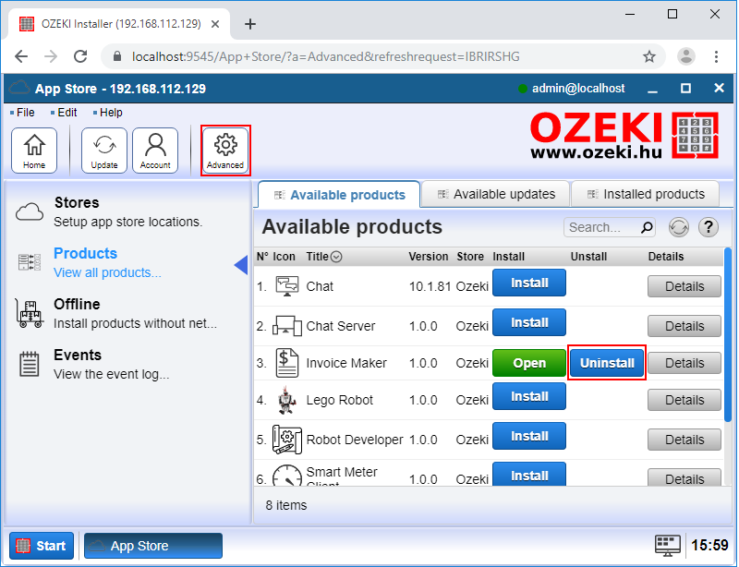Select the Products list icon in sidebar
This screenshot has height=567, width=739.
point(30,262)
